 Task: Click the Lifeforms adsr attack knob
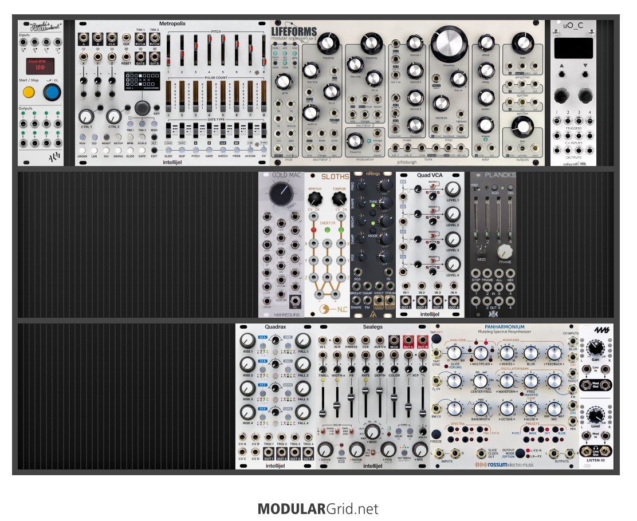click(x=486, y=42)
